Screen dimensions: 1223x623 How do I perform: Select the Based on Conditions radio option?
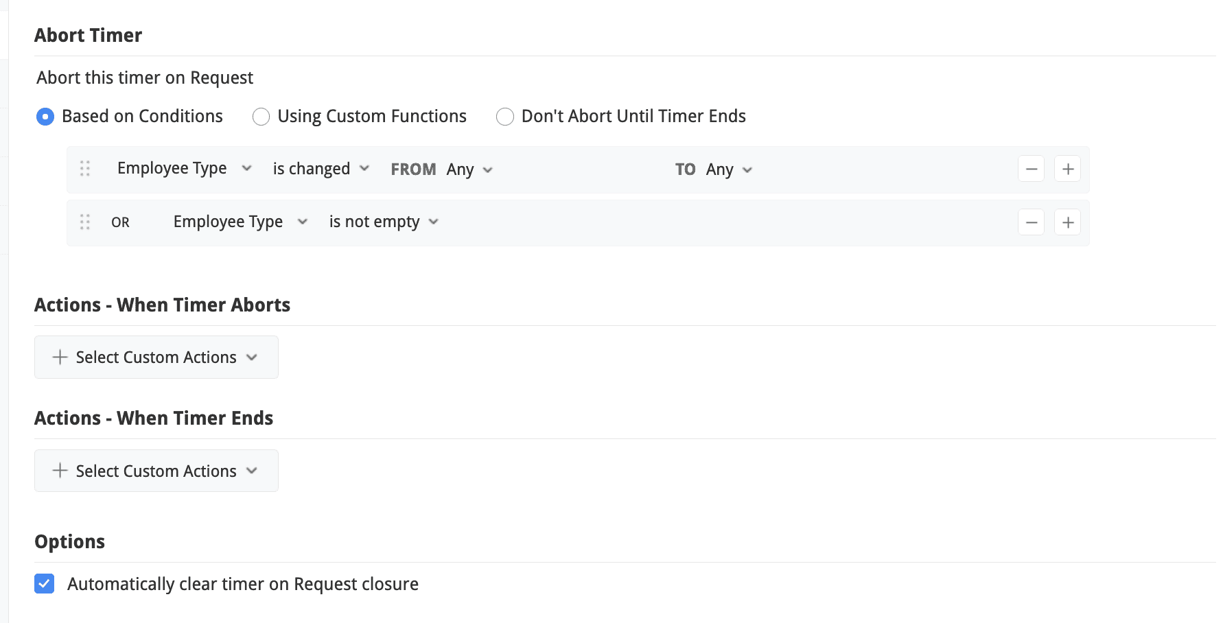[45, 117]
